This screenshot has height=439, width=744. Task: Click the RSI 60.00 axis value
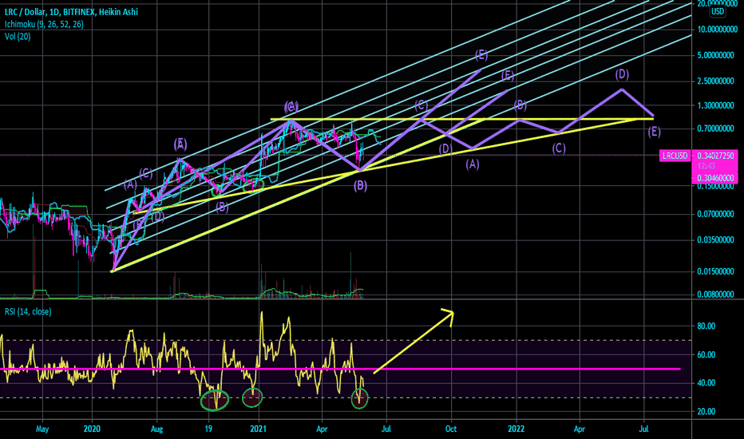coord(706,354)
